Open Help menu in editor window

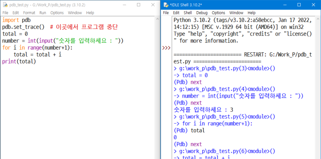(x=90, y=13)
